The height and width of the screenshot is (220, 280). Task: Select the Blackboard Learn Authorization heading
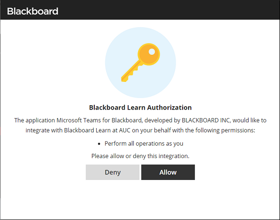coord(140,108)
